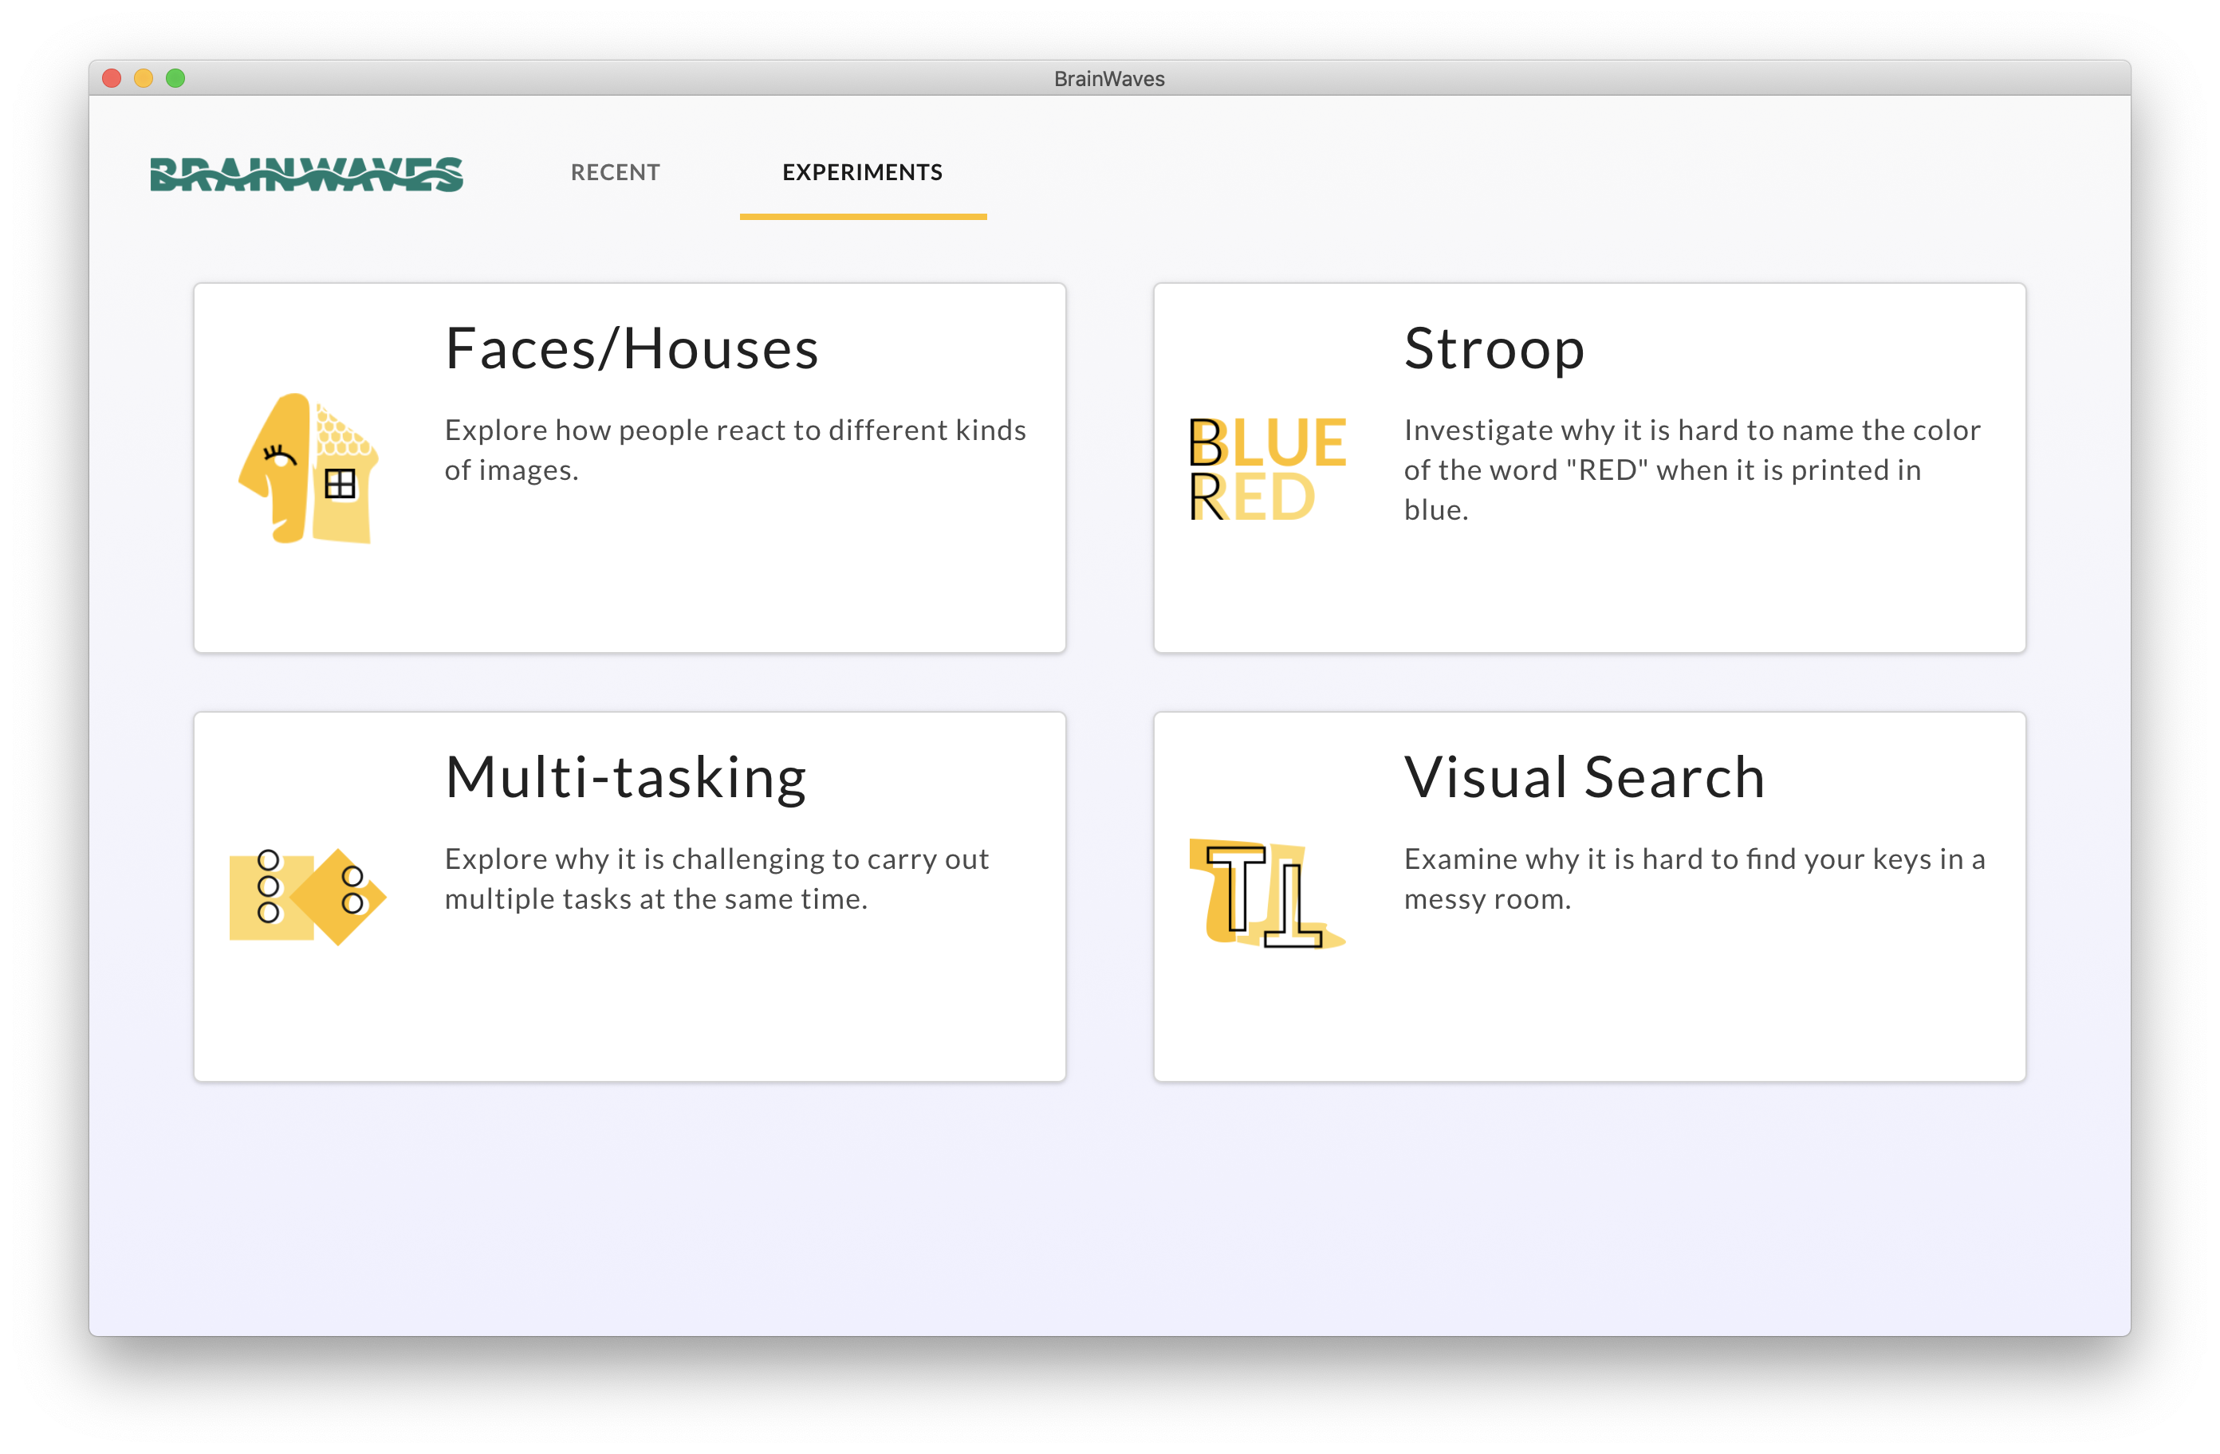
Task: Click the Faces/Houses face-and-house icon
Action: [x=309, y=468]
